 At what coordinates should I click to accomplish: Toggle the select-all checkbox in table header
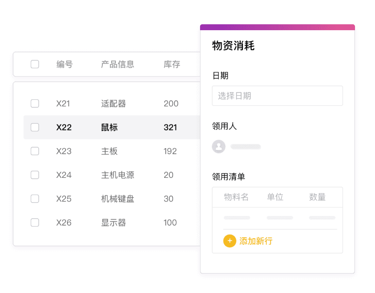pyautogui.click(x=35, y=64)
